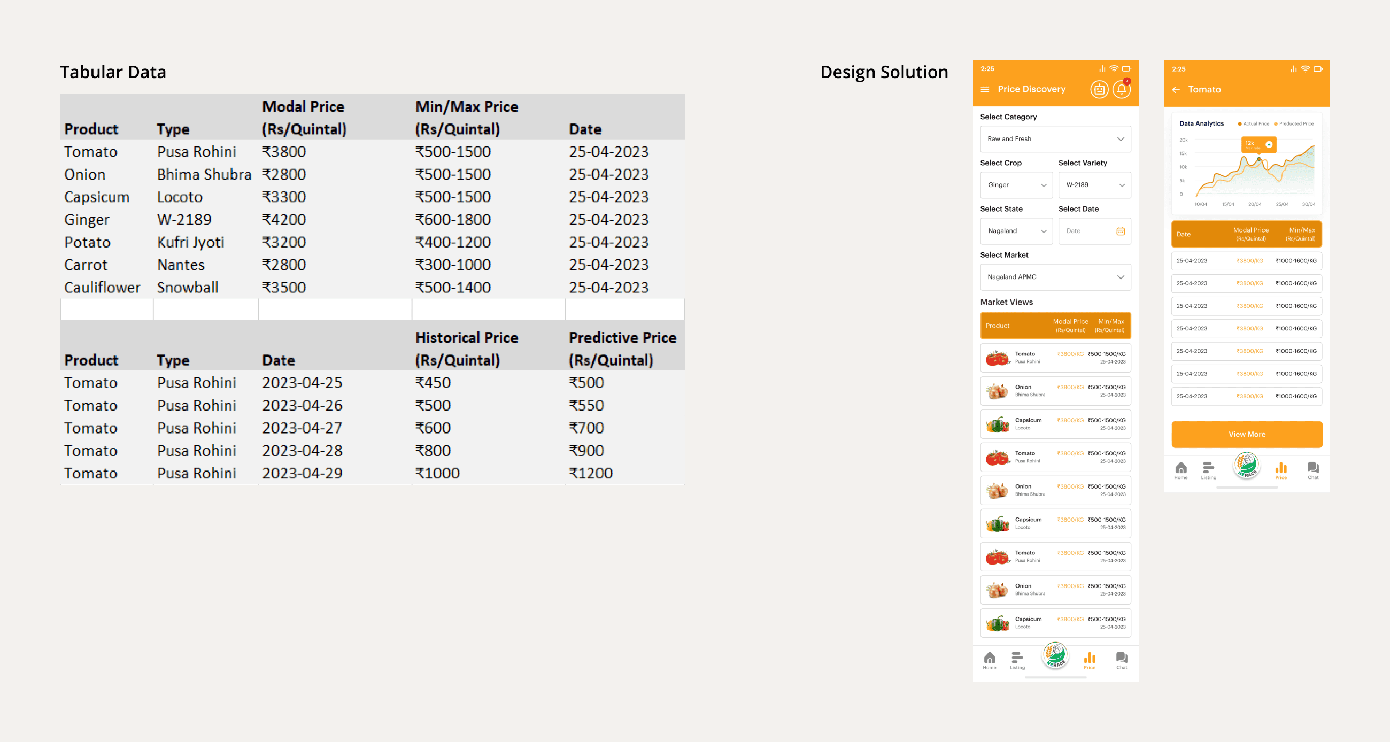Viewport: 1390px width, 742px height.
Task: Toggle Actual Price legend on chart
Action: [1253, 124]
